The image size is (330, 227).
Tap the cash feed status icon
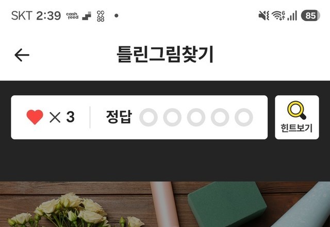click(x=72, y=16)
